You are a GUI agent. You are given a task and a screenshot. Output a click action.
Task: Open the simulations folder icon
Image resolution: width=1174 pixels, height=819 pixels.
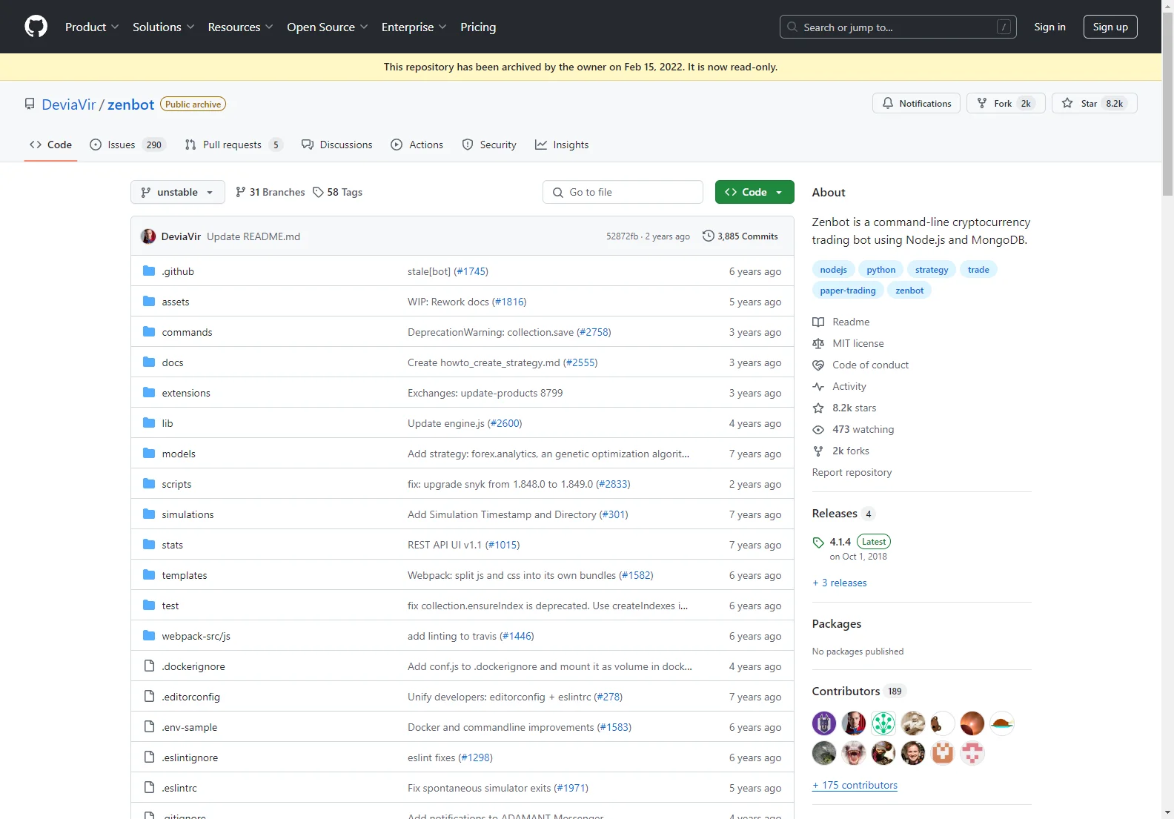[x=149, y=514]
